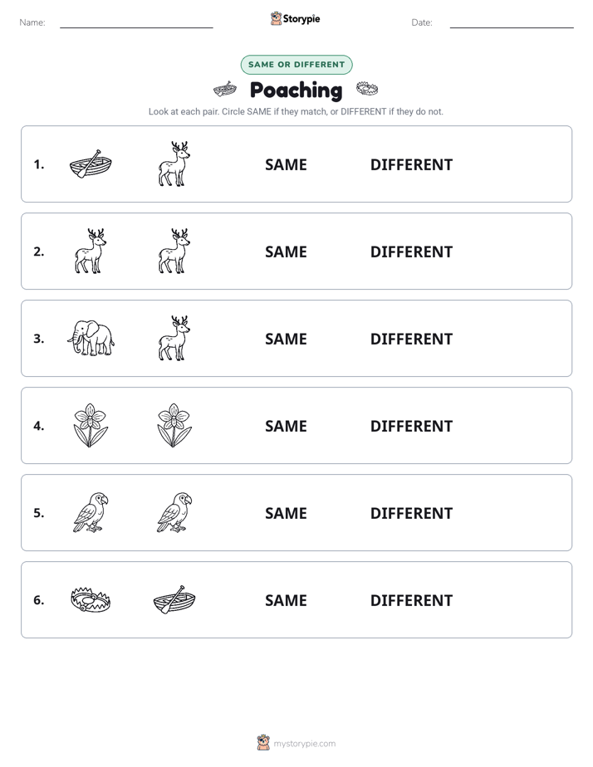Click the trap icon beside Poaching title
This screenshot has width=593, height=767.
coord(367,89)
